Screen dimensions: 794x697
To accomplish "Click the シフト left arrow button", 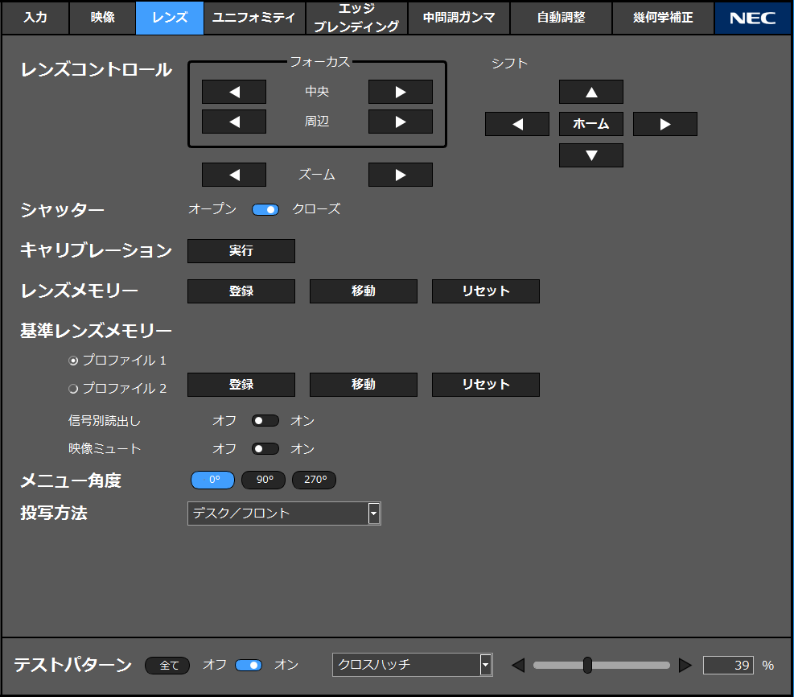I will point(516,124).
